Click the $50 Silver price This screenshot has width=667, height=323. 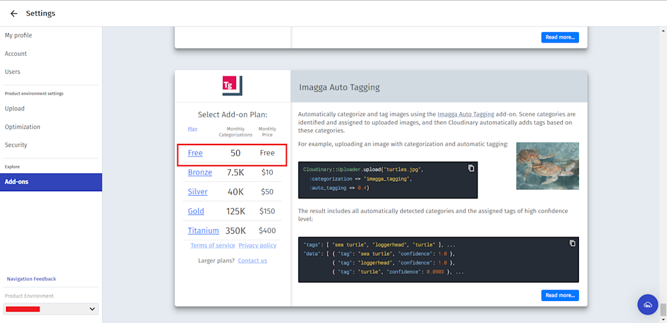[267, 192]
